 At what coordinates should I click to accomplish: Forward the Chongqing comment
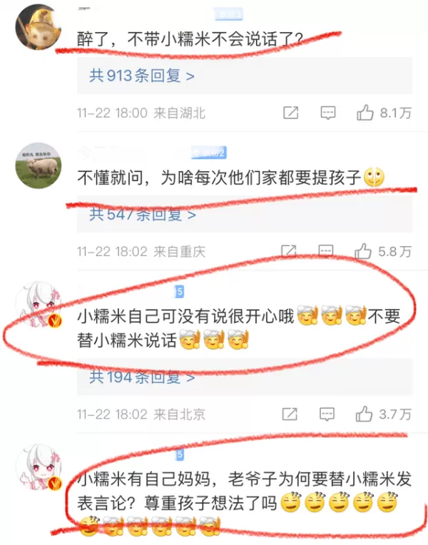289,251
